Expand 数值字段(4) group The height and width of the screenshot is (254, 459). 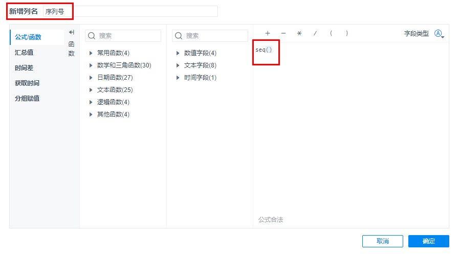tap(178, 53)
